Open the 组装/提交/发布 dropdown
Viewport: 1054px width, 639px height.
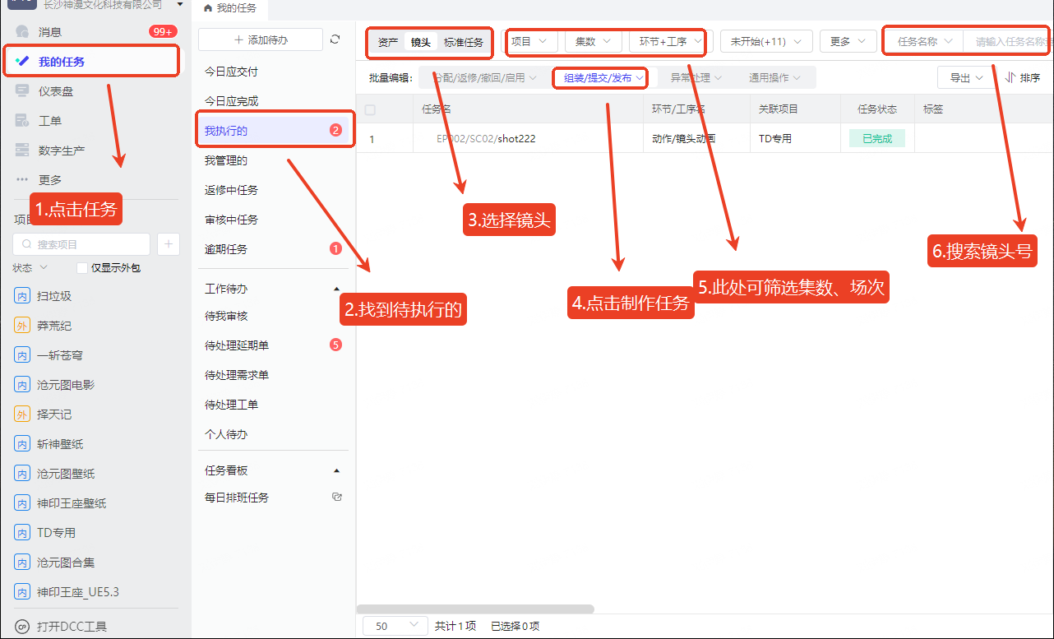click(x=603, y=78)
